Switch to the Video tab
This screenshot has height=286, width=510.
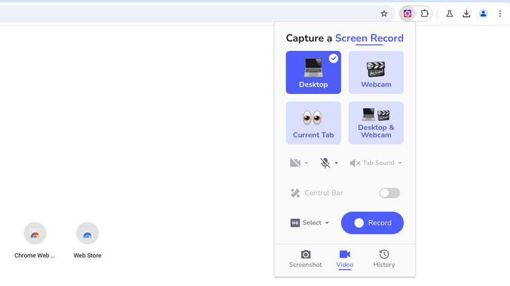pos(345,259)
